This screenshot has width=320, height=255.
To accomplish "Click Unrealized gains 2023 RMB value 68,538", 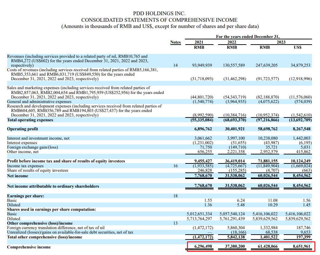I will 271,232.
